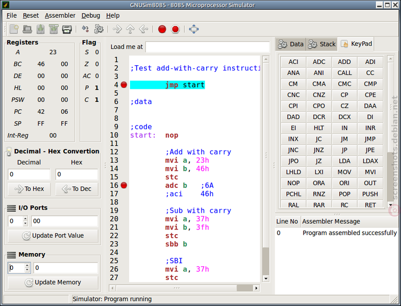Click the Hex value input field
This screenshot has width=401, height=306.
[77, 174]
